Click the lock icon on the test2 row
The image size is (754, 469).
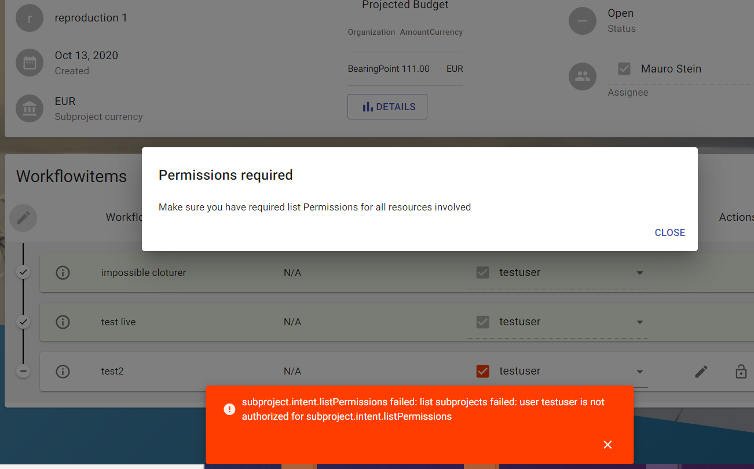click(741, 371)
